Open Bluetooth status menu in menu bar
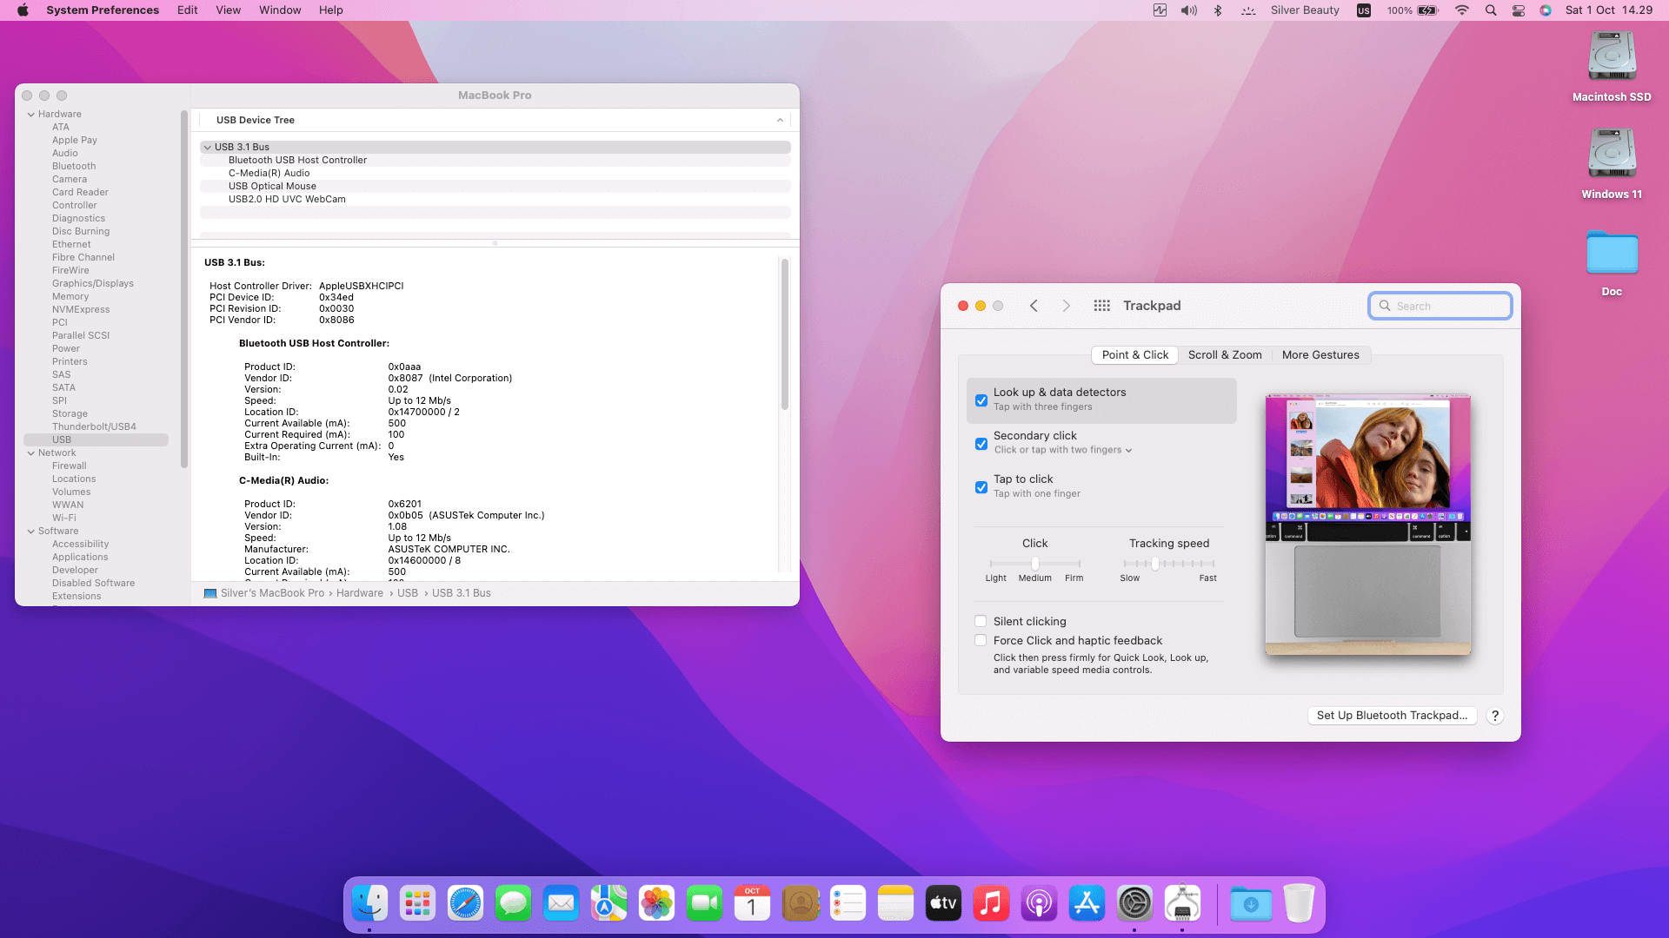 (x=1218, y=10)
